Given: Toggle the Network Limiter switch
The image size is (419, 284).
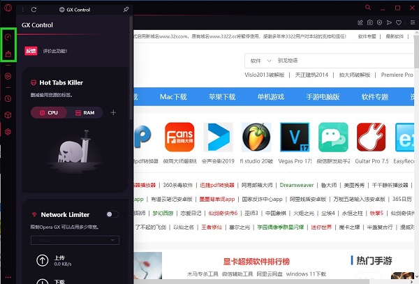Looking at the screenshot, I should click(x=112, y=214).
